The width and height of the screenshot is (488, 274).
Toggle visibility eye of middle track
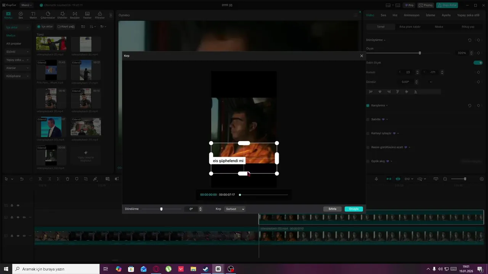18,217
